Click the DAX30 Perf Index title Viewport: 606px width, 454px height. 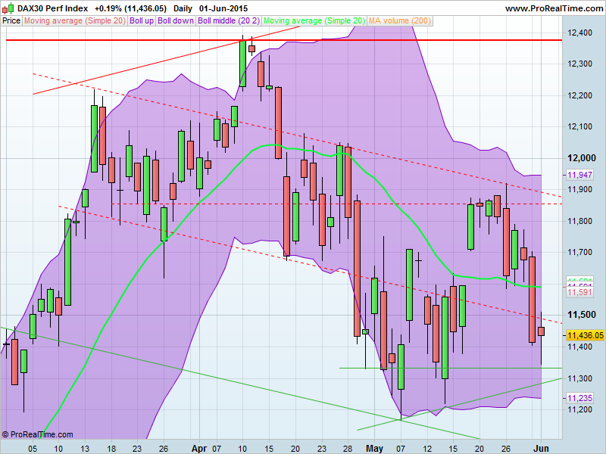53,8
